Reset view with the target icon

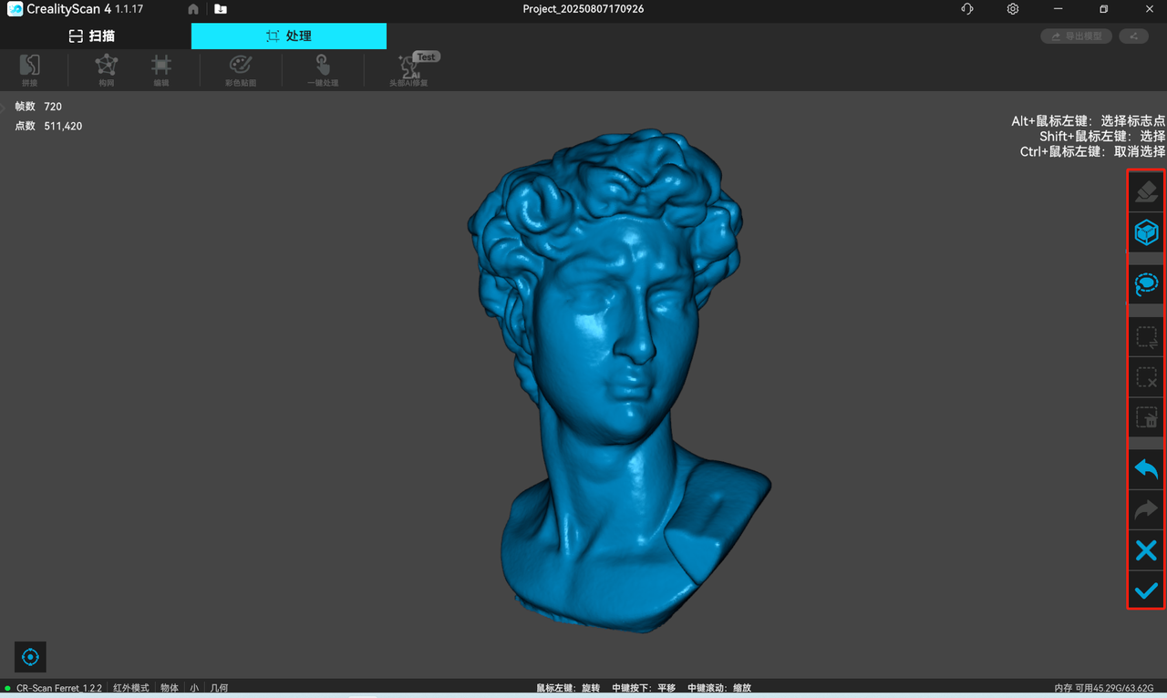(30, 657)
